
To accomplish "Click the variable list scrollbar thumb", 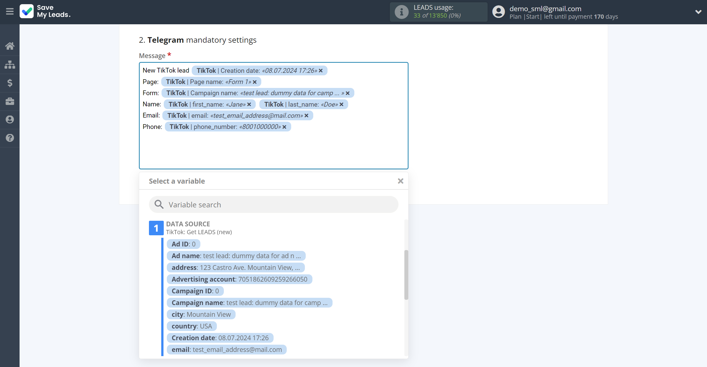I will [x=406, y=275].
